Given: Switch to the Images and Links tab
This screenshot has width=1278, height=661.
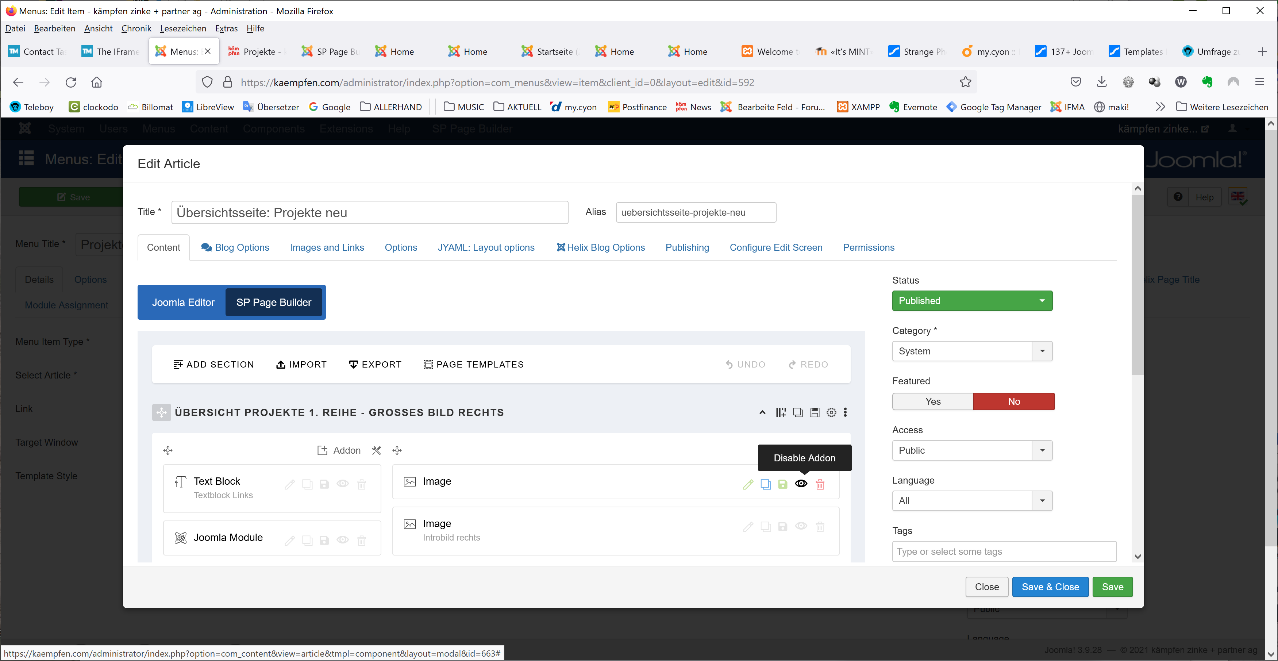Looking at the screenshot, I should pyautogui.click(x=327, y=247).
